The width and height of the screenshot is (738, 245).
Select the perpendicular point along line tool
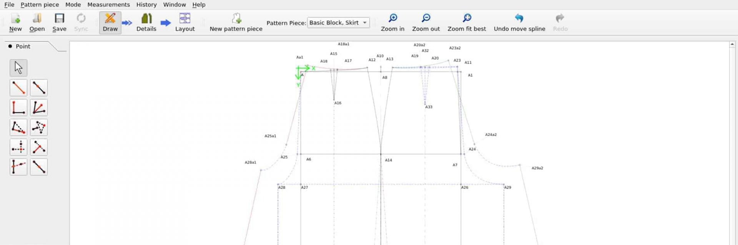(39, 147)
